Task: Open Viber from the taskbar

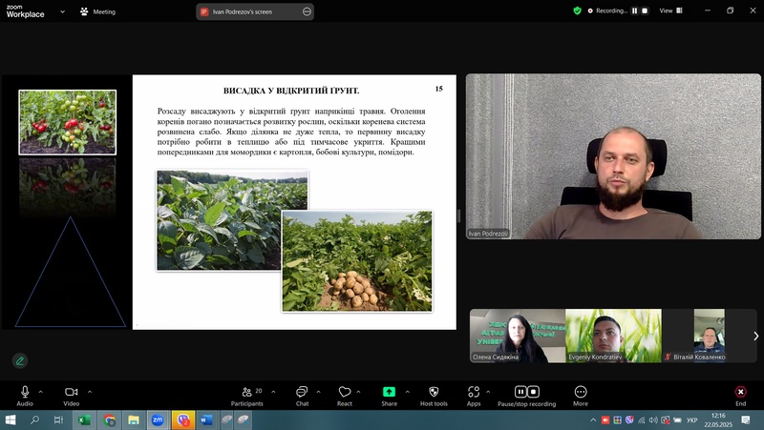Action: [x=182, y=420]
